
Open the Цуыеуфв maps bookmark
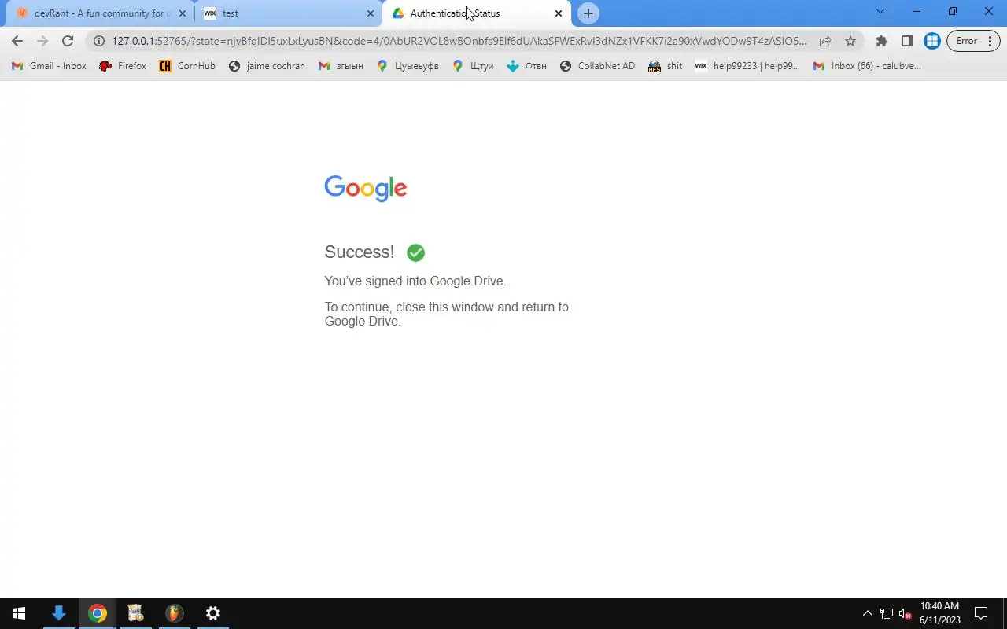(x=408, y=66)
